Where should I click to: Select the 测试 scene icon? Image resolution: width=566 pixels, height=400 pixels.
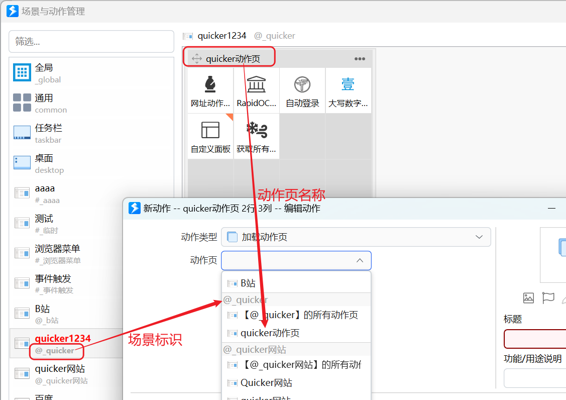22,223
